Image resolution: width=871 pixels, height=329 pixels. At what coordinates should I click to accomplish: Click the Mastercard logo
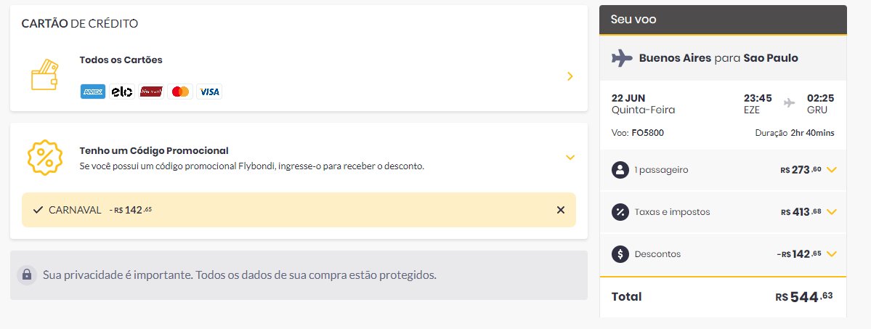coord(180,92)
